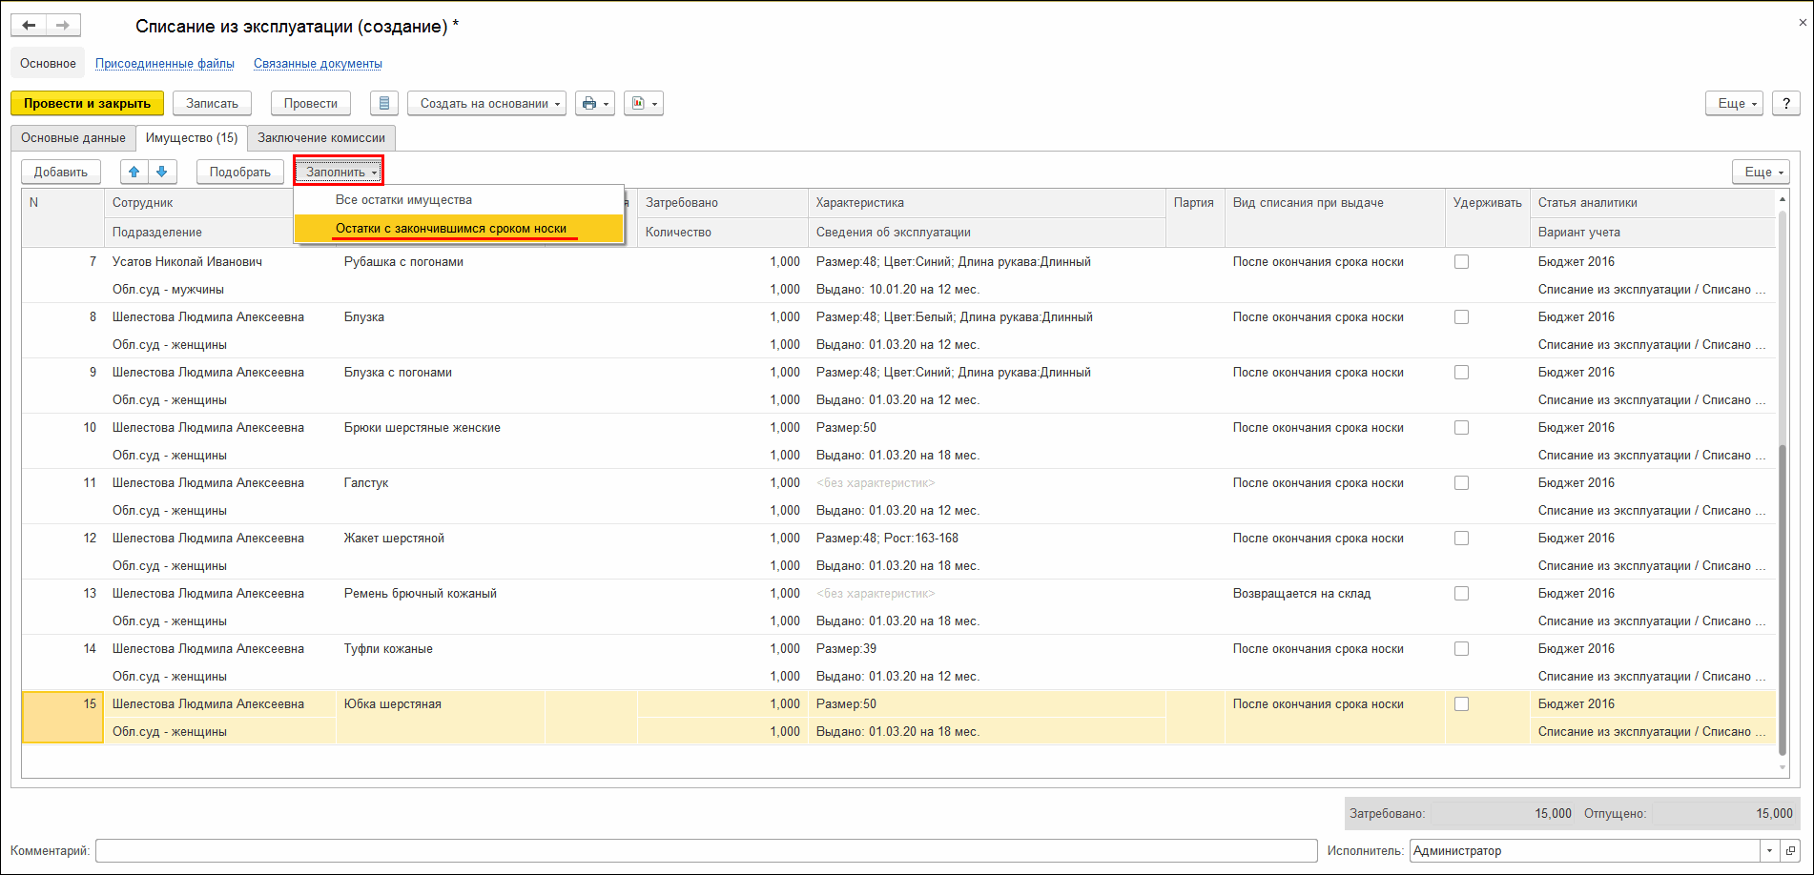Open the top toolbar Еще menu
Image resolution: width=1814 pixels, height=875 pixels.
tap(1735, 103)
